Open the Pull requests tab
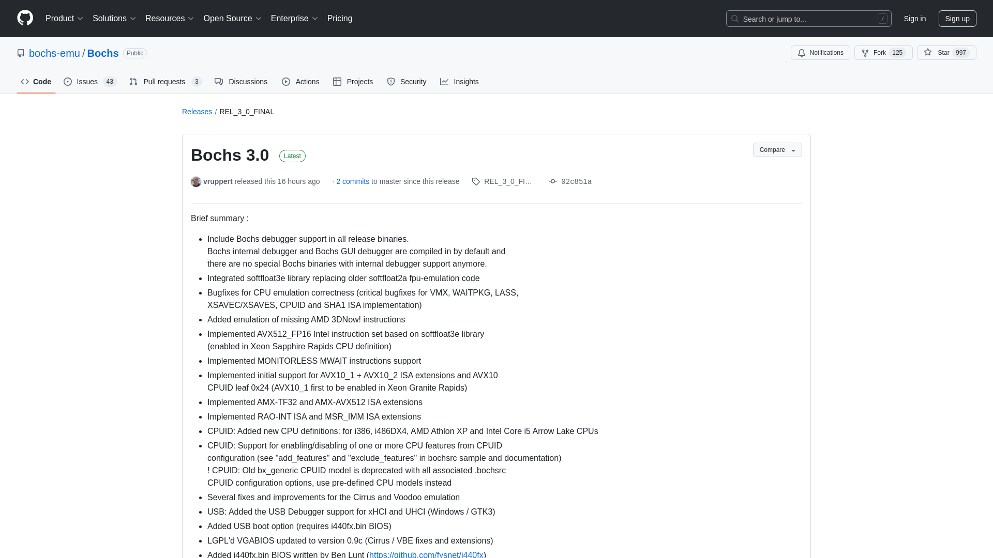Screen dimensions: 993x558 click(x=165, y=82)
